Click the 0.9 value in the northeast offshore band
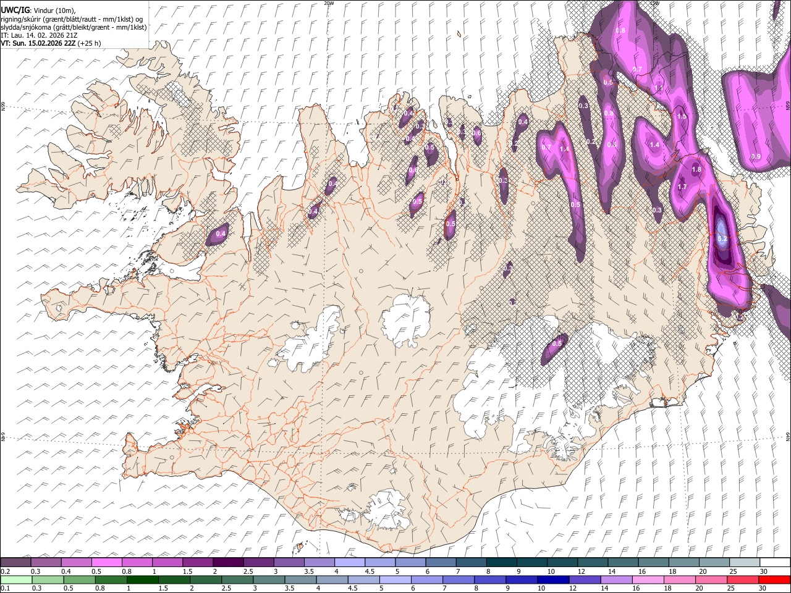 [x=755, y=156]
